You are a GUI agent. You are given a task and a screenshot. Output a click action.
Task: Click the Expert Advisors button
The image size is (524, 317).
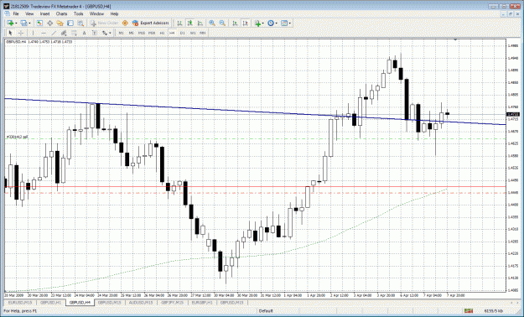pos(151,23)
